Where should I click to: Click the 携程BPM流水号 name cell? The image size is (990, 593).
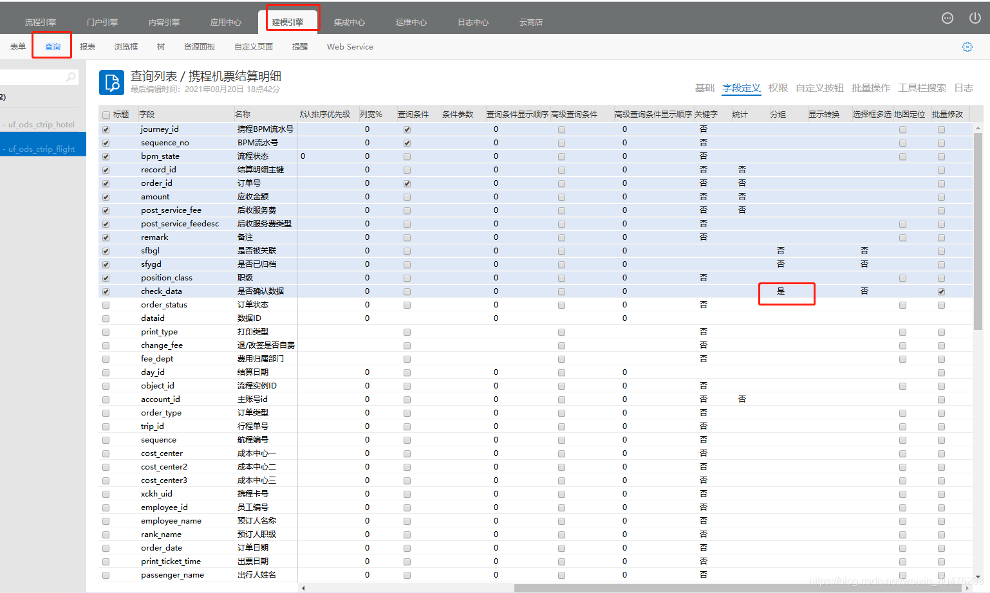point(265,129)
